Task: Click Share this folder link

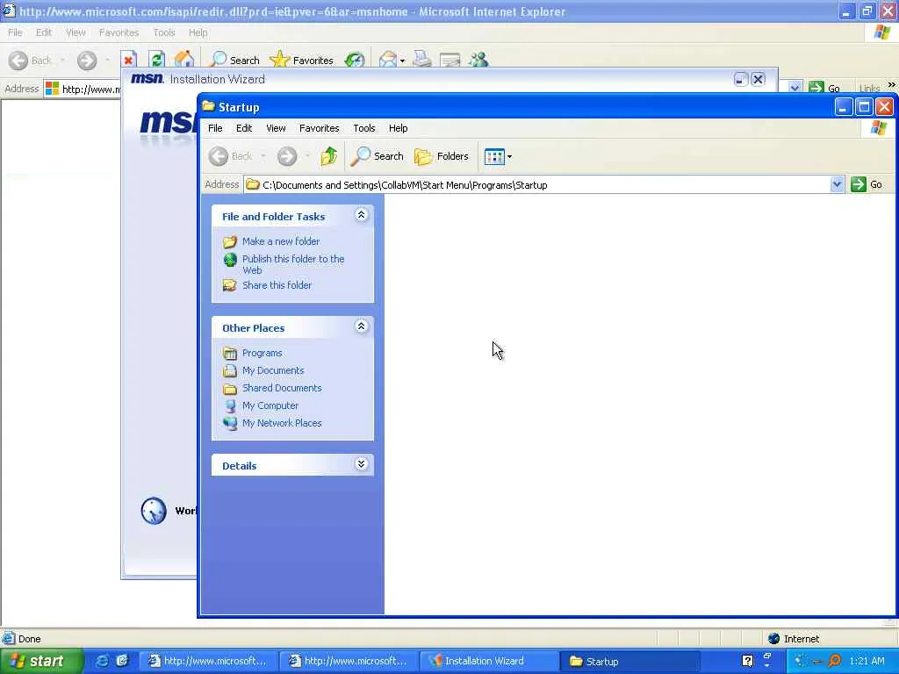Action: click(277, 285)
